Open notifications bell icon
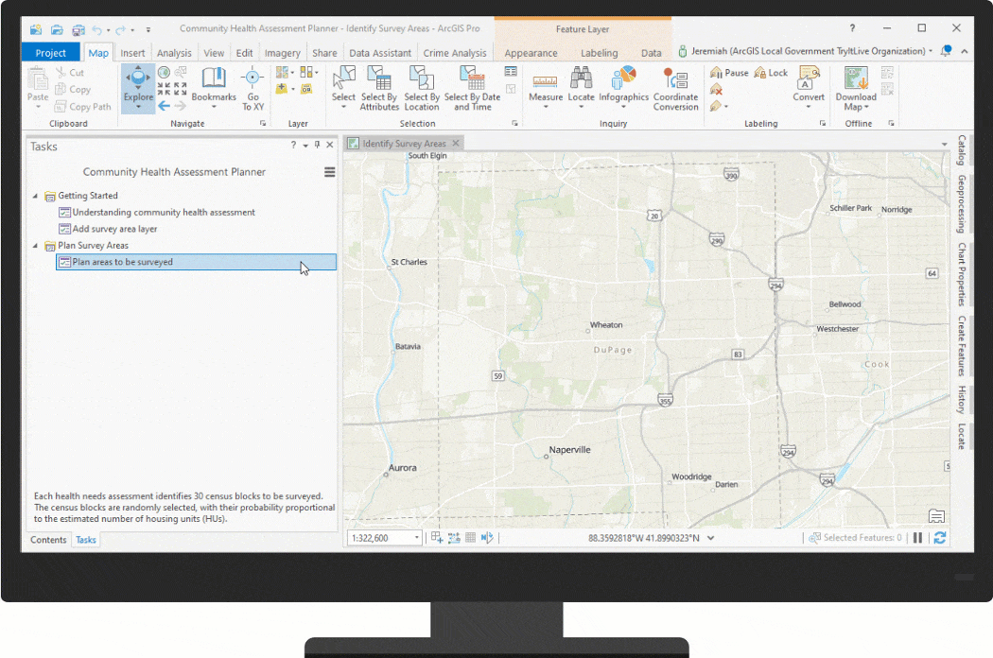The width and height of the screenshot is (993, 658). [946, 51]
